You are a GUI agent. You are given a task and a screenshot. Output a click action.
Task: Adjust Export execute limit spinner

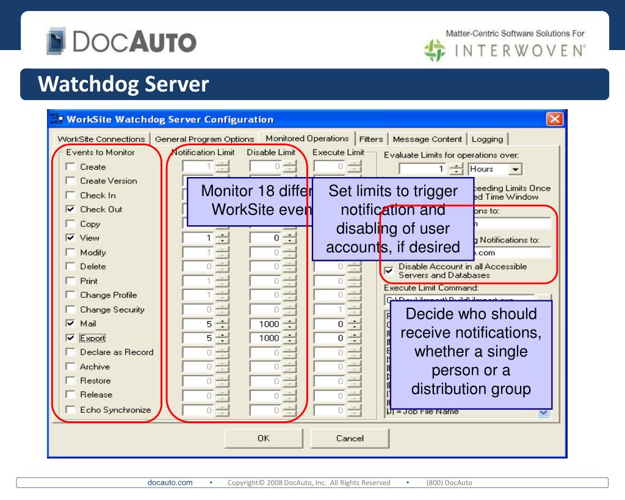(355, 338)
